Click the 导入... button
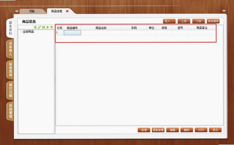 pyautogui.click(x=169, y=21)
